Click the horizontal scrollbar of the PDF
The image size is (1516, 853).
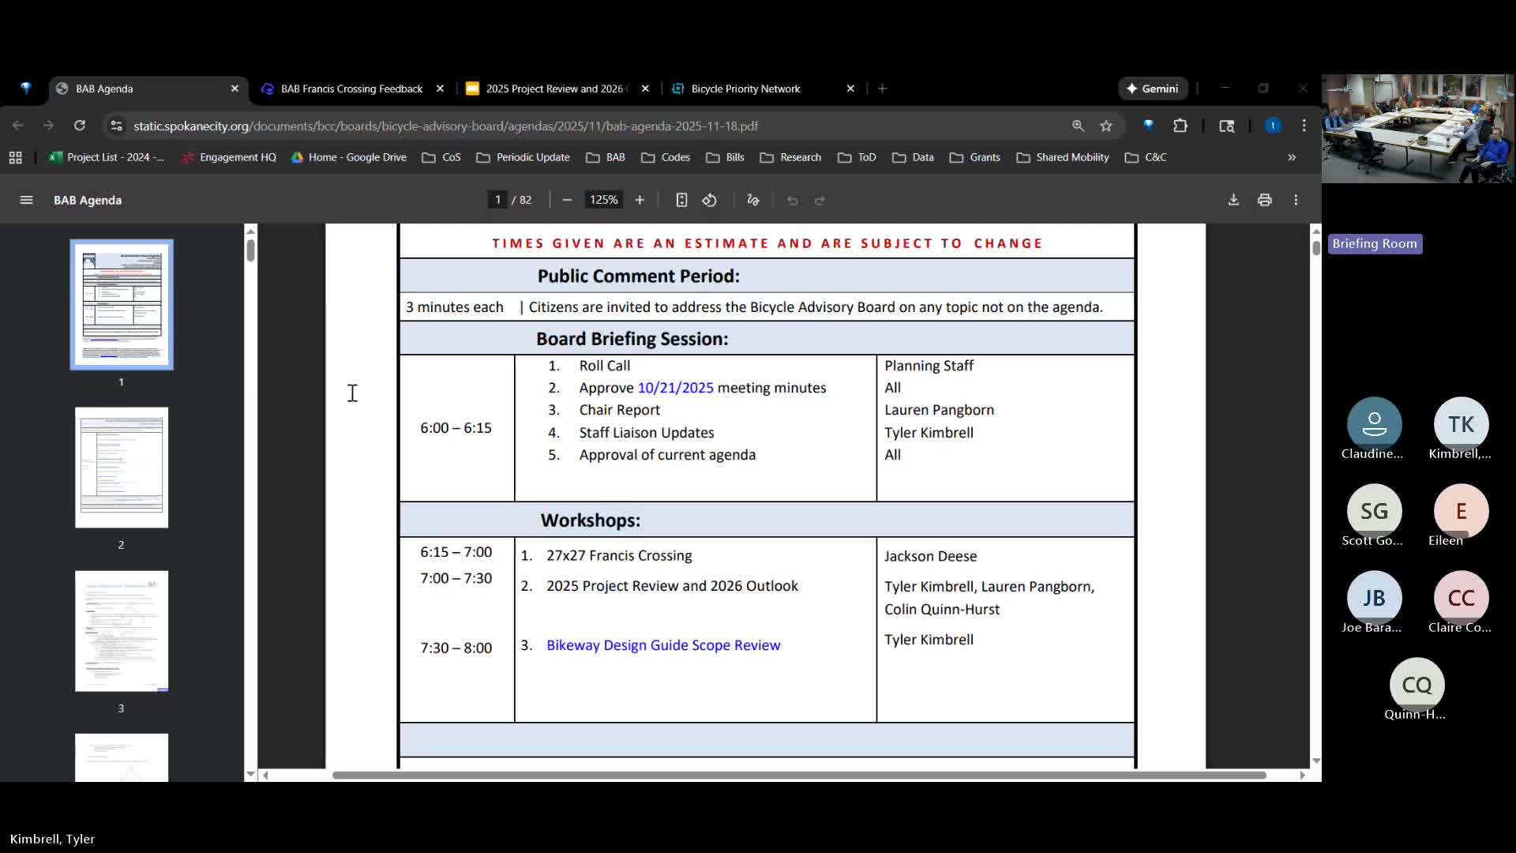(x=797, y=775)
